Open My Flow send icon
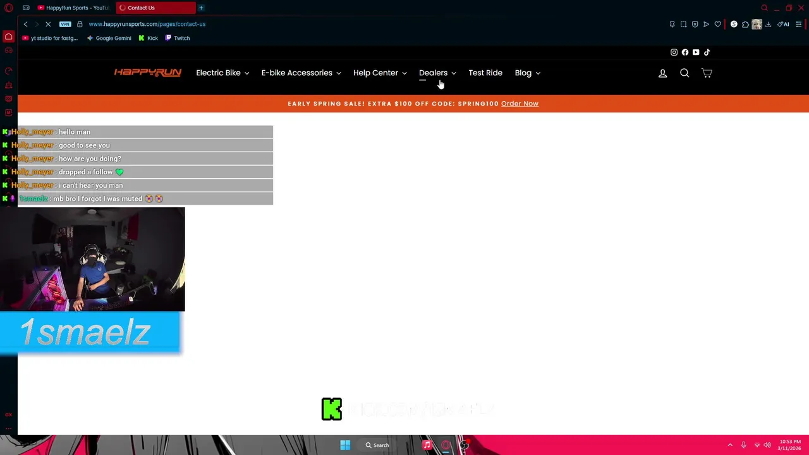The height and width of the screenshot is (455, 809). click(706, 24)
